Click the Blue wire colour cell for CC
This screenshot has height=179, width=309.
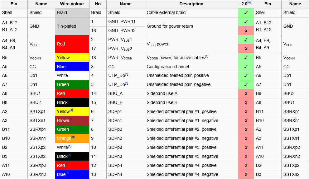(x=71, y=67)
